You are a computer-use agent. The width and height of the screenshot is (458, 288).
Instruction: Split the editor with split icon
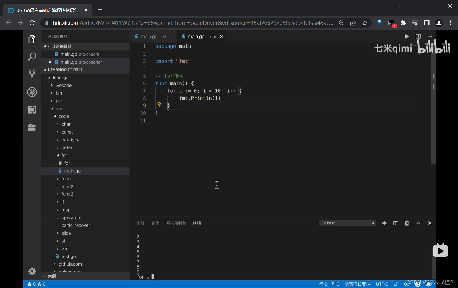tap(418, 36)
